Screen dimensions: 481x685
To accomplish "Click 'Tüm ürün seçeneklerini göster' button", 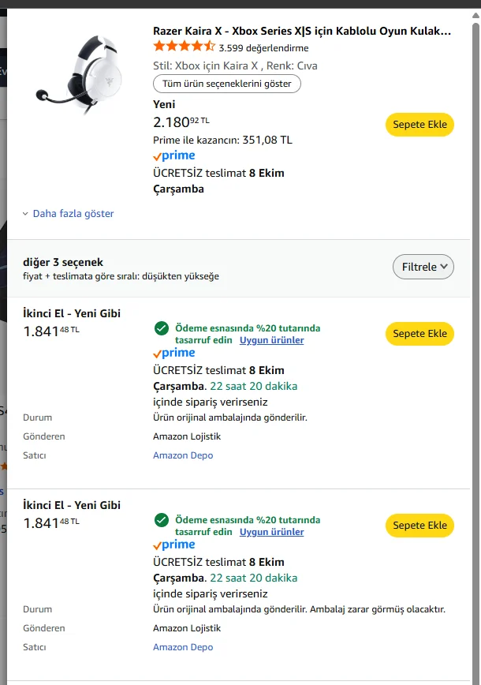I will [227, 84].
